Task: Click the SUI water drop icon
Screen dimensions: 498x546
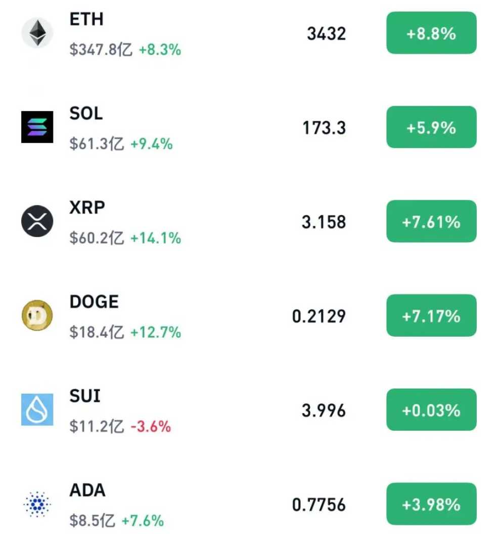Action: (37, 409)
